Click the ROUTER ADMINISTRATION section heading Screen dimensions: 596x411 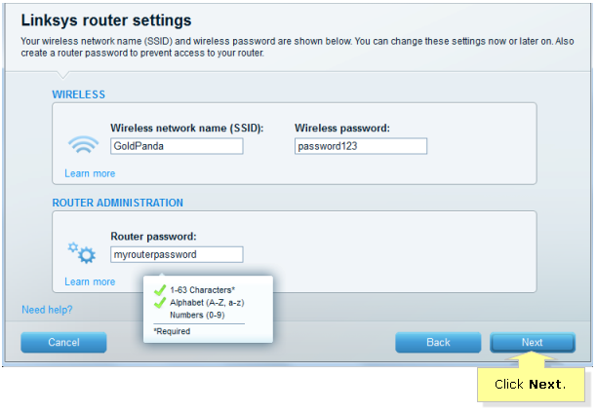point(117,203)
